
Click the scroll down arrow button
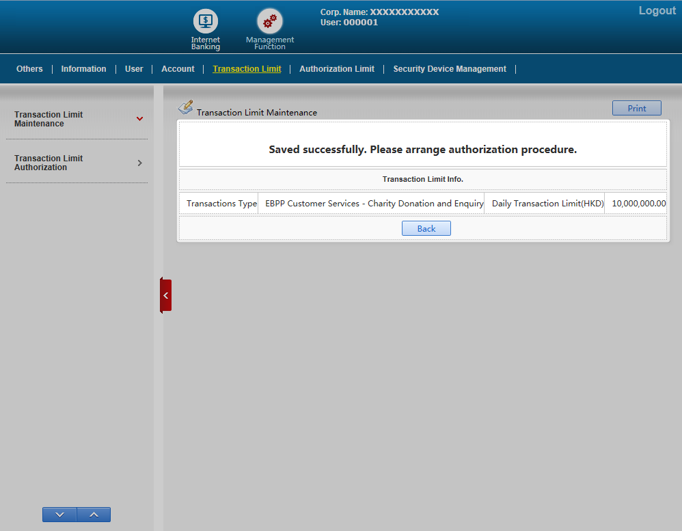click(59, 515)
